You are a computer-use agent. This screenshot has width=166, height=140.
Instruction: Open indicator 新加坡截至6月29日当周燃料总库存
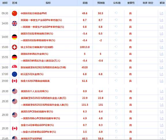click(43, 68)
